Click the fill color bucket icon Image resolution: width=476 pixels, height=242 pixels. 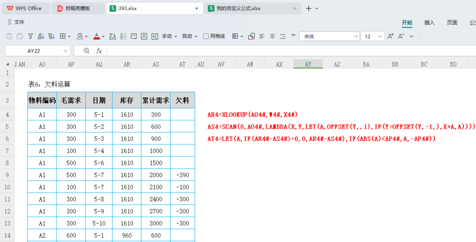[x=80, y=36]
